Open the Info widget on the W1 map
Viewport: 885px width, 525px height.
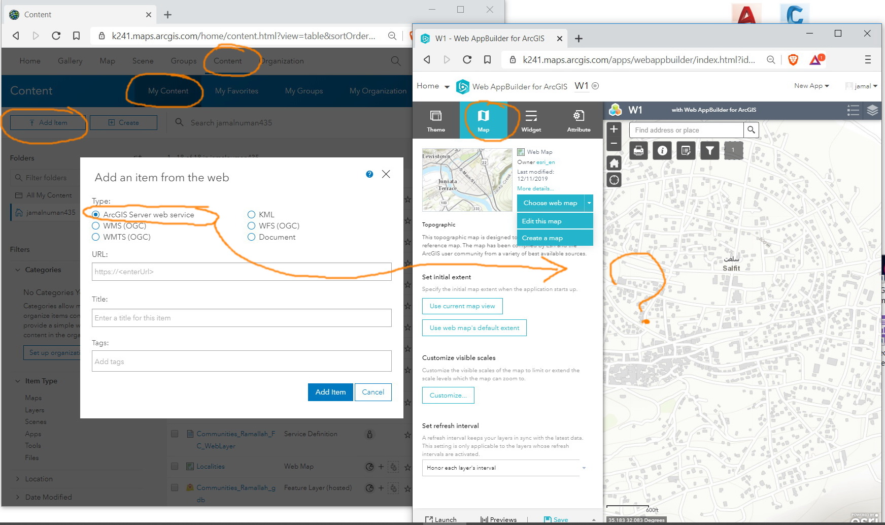pyautogui.click(x=662, y=150)
